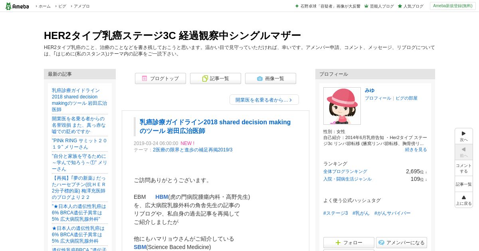479x251 pixels.
Task: Open profile name みゆ
Action: coord(370,90)
